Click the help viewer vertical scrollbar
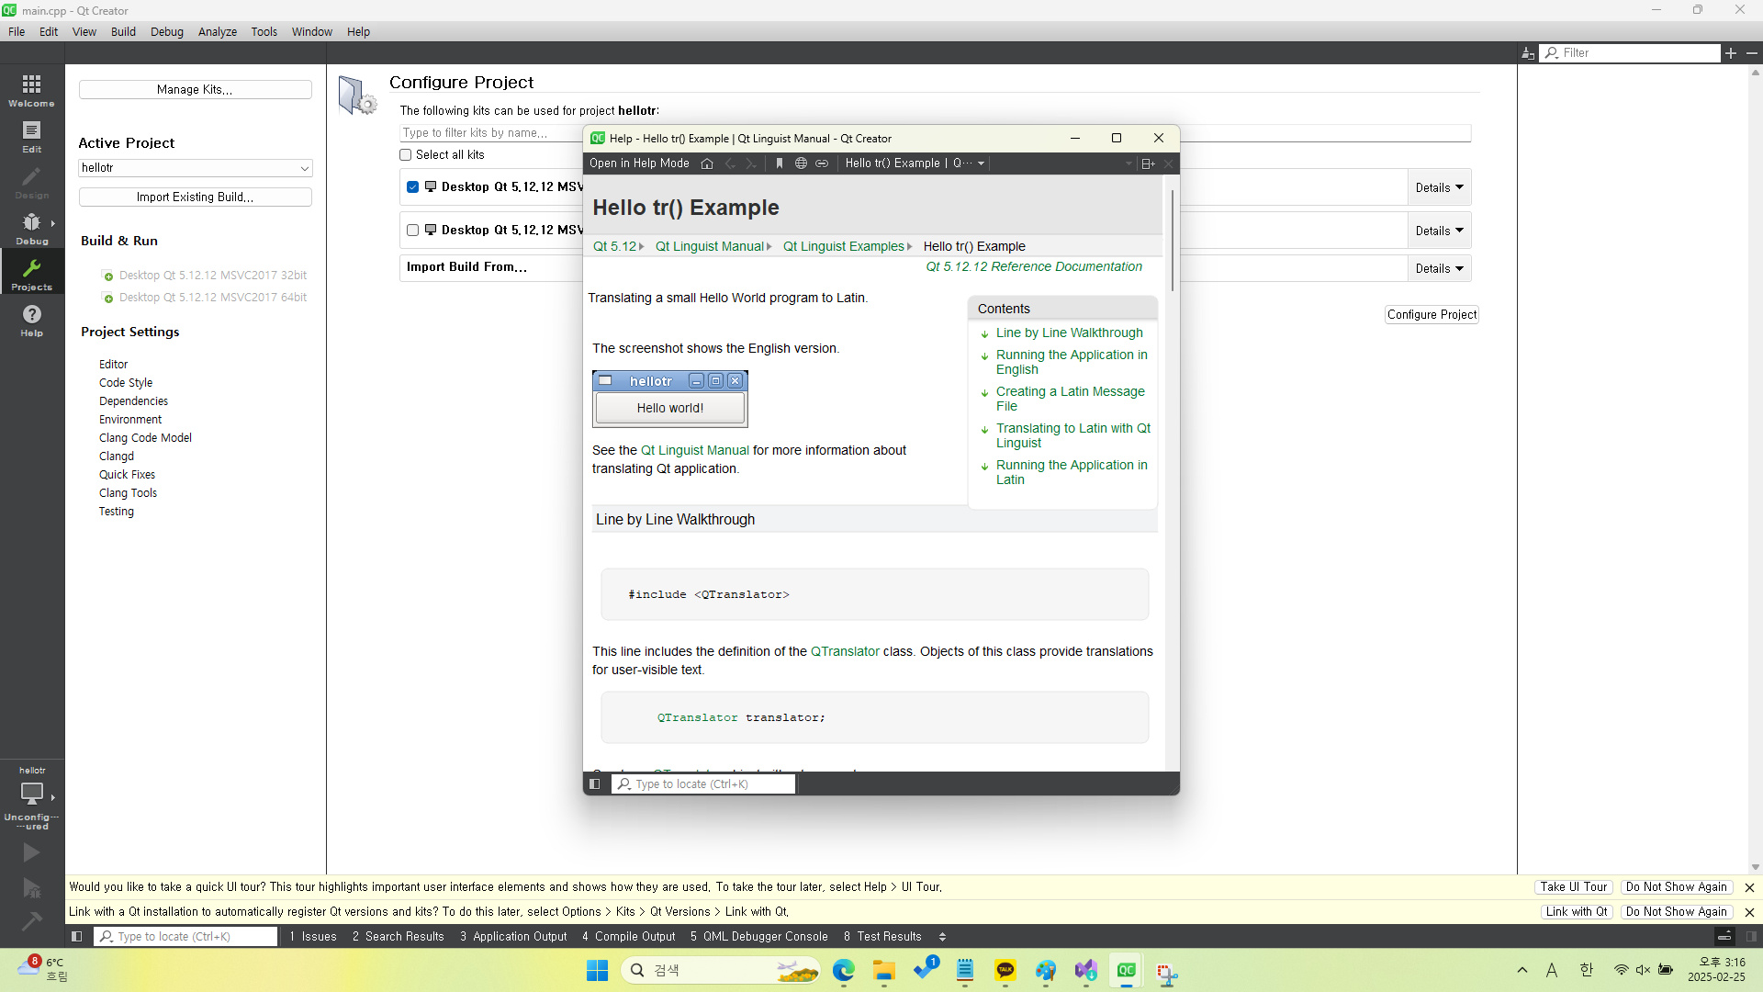1763x992 pixels. tap(1172, 240)
